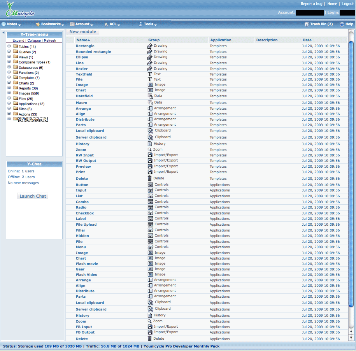Image resolution: width=356 pixels, height=351 pixels.
Task: Click the Zoom magnifier icon in first Zoom row
Action: [x=150, y=149]
